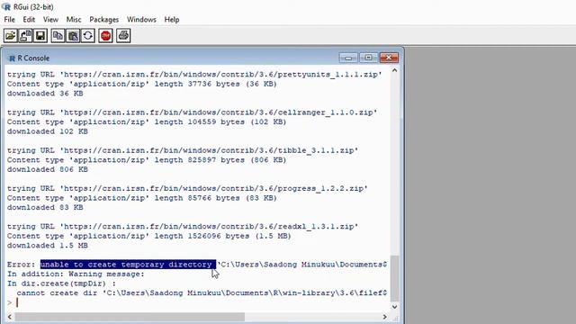Viewport: 576px width, 324px height.
Task: Click the console input prompt line
Action: (197, 302)
